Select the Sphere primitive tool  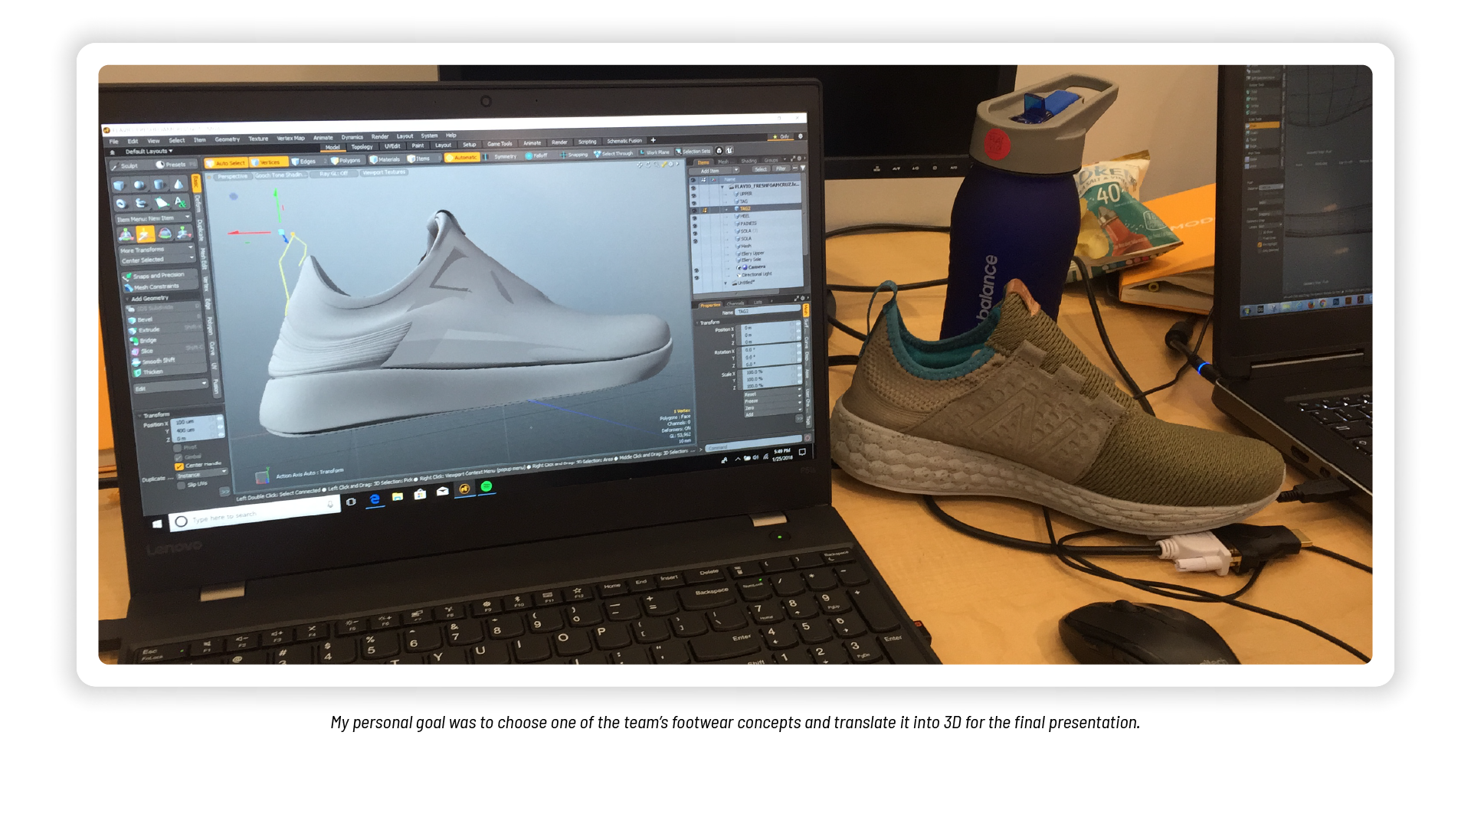pos(139,185)
